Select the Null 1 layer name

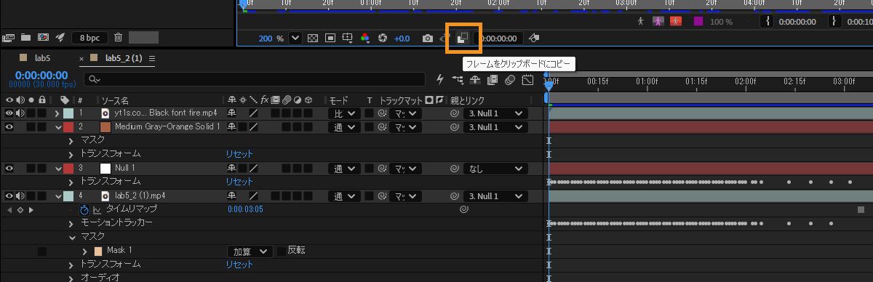coord(124,169)
